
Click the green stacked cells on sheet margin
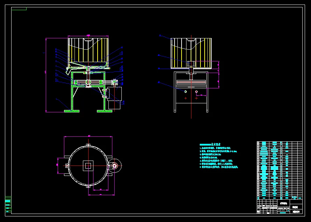(8, 205)
